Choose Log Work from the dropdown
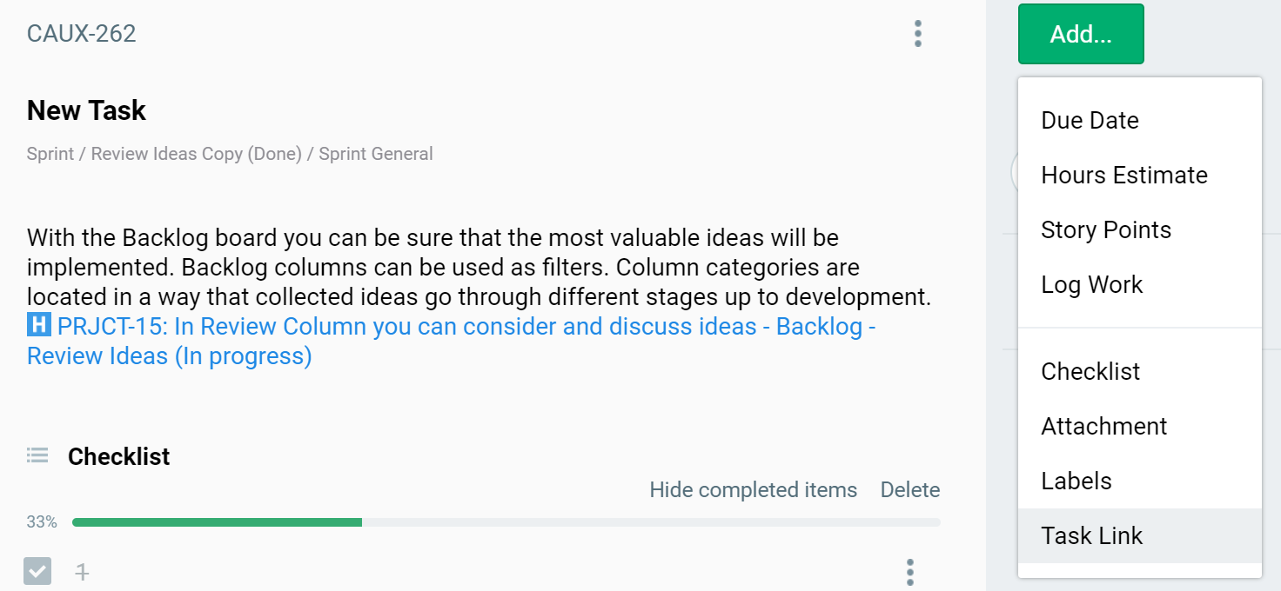This screenshot has width=1281, height=591. [1091, 284]
